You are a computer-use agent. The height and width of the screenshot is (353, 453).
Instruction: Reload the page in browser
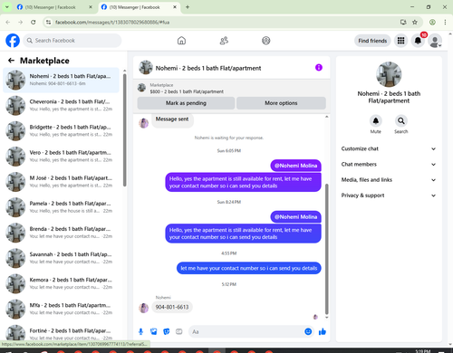34,22
